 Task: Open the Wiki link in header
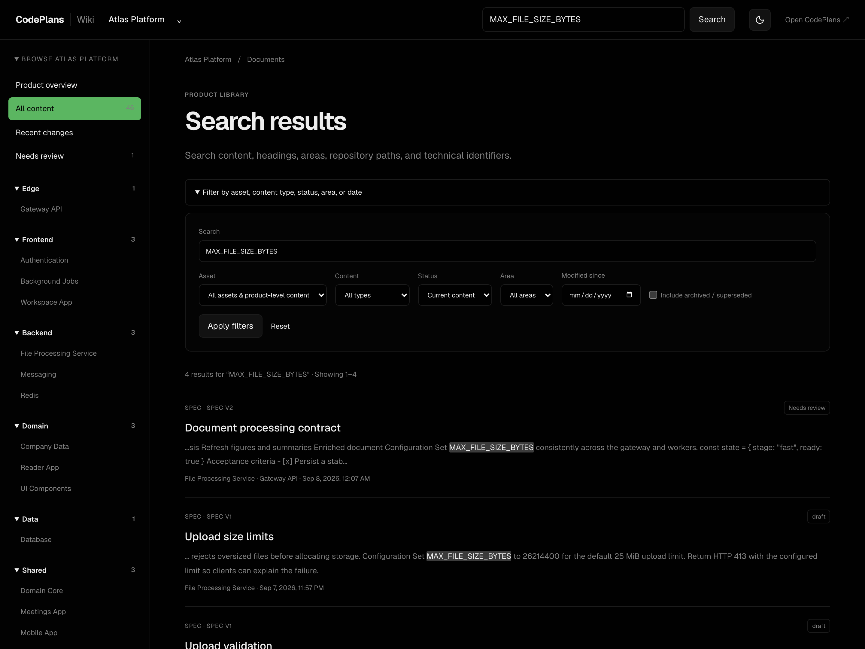85,20
